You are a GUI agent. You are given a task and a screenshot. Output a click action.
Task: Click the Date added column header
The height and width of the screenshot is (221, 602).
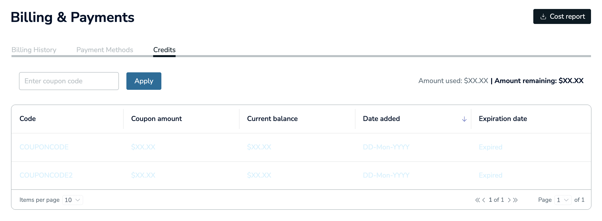pos(381,119)
